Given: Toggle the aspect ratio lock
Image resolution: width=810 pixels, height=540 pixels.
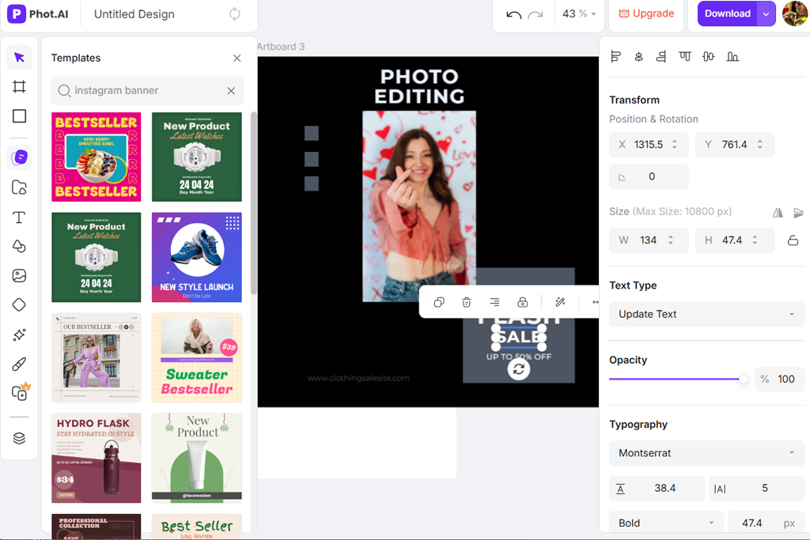Looking at the screenshot, I should (793, 240).
